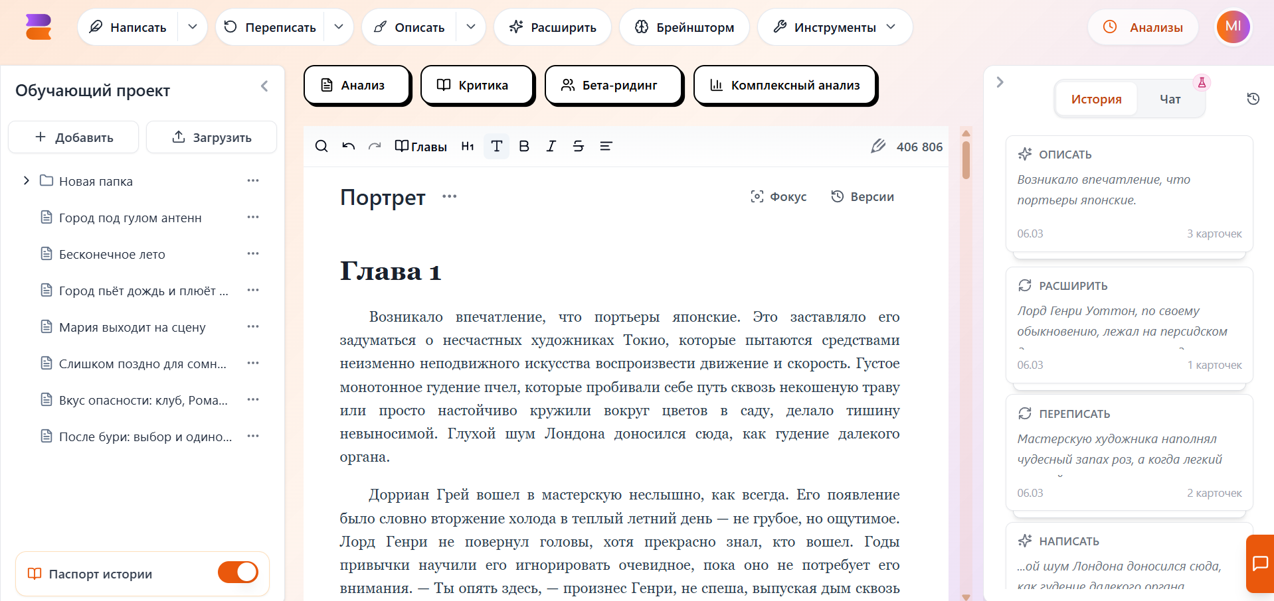Open the MI user avatar menu
The height and width of the screenshot is (601, 1274).
point(1233,27)
